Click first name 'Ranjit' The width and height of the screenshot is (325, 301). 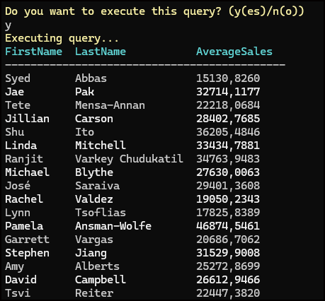coord(24,159)
